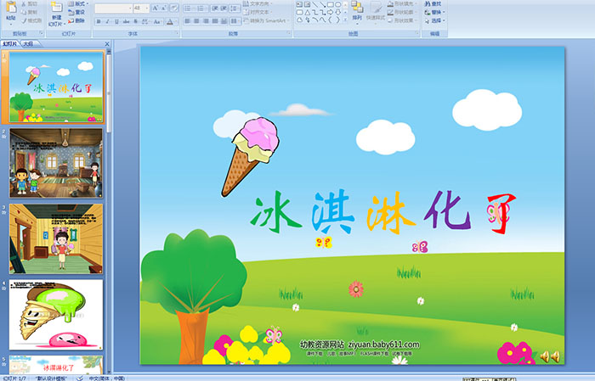Close the slide thumbnail pane
The image size is (595, 381).
click(x=108, y=43)
